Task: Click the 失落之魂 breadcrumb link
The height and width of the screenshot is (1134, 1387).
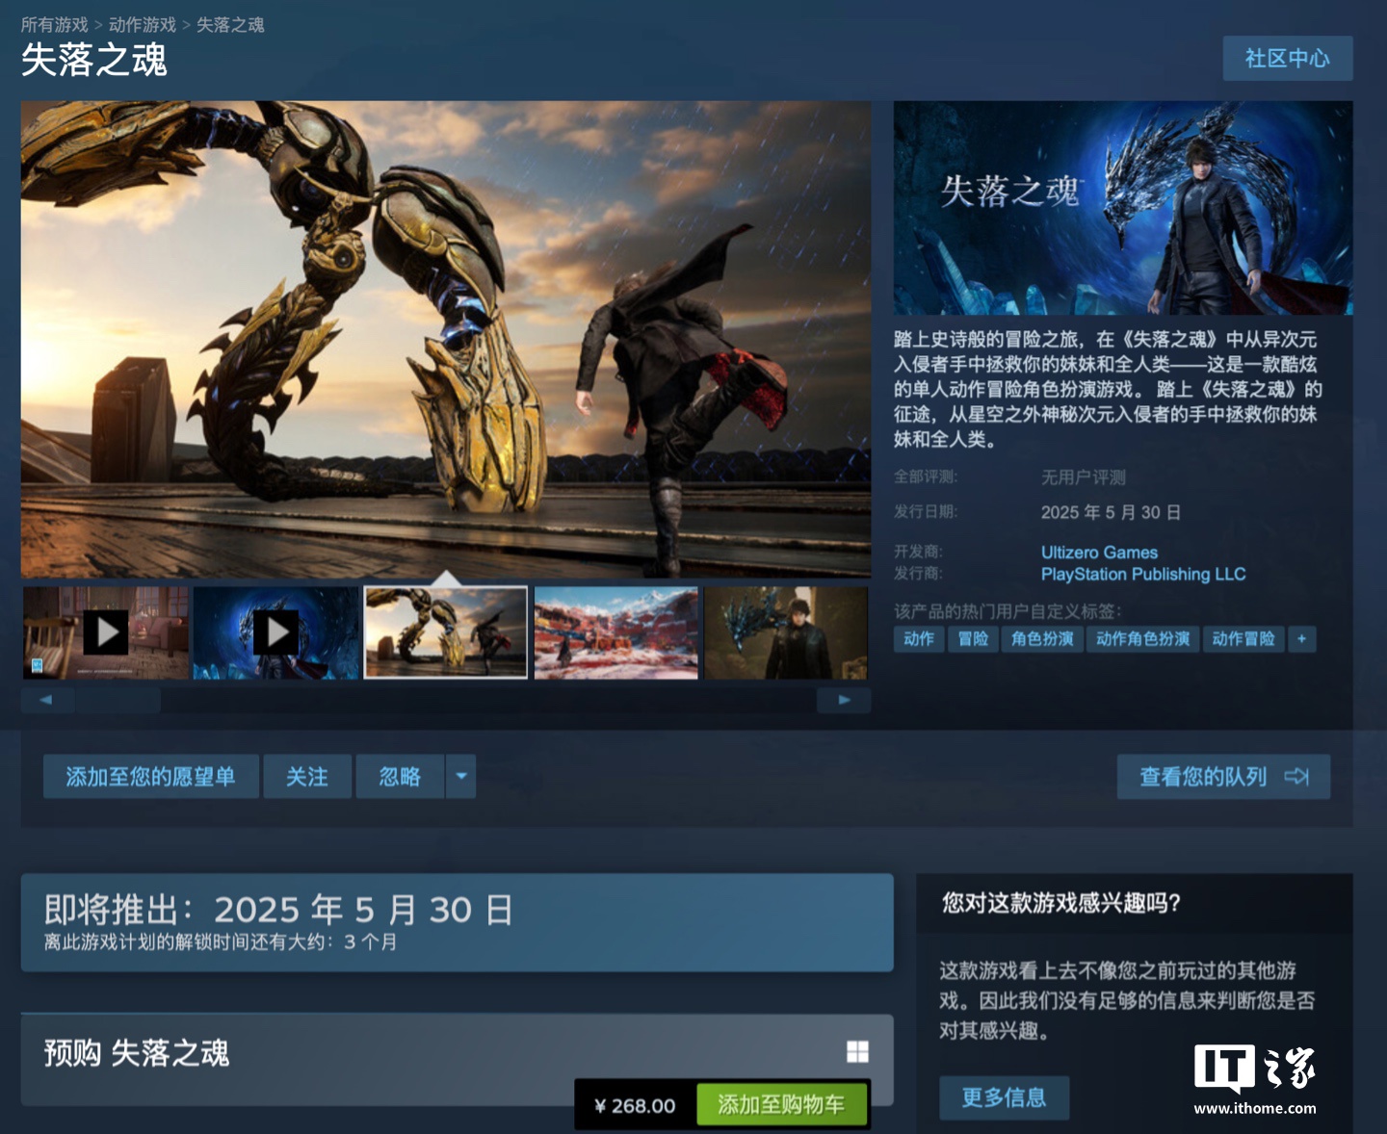Action: [x=230, y=25]
